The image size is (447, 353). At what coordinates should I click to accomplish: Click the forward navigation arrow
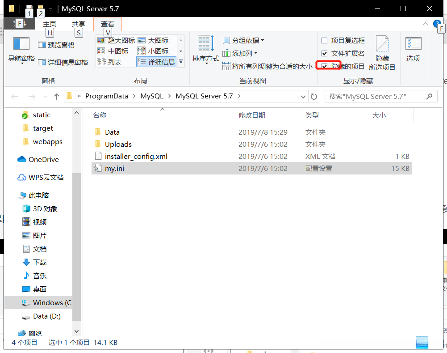(x=32, y=97)
